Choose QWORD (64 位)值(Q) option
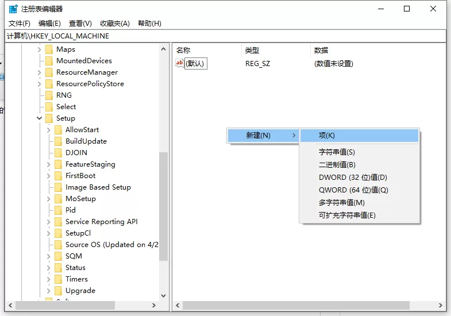Screen dimensions: 451x316 coord(359,190)
